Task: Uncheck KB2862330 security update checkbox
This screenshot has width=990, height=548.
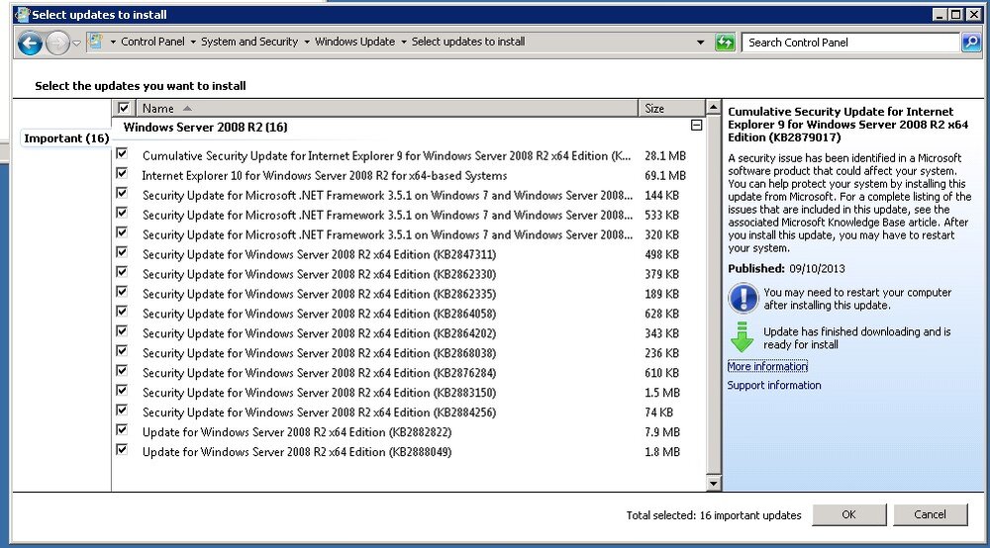Action: pos(122,272)
